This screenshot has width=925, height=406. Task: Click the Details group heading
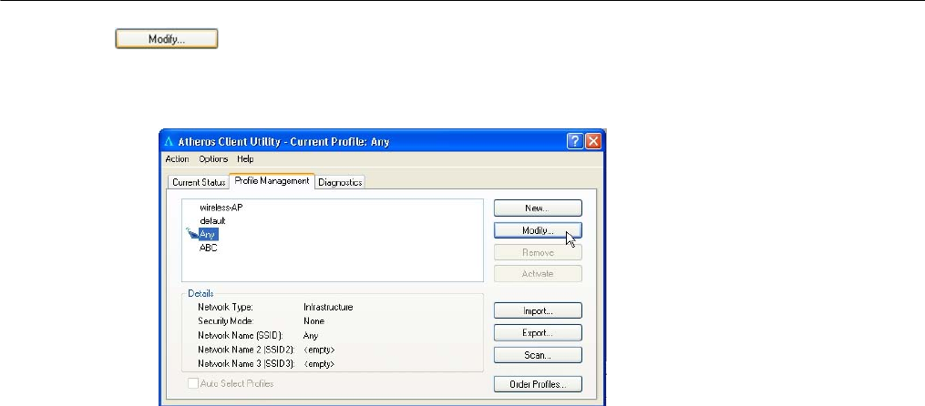pyautogui.click(x=200, y=293)
